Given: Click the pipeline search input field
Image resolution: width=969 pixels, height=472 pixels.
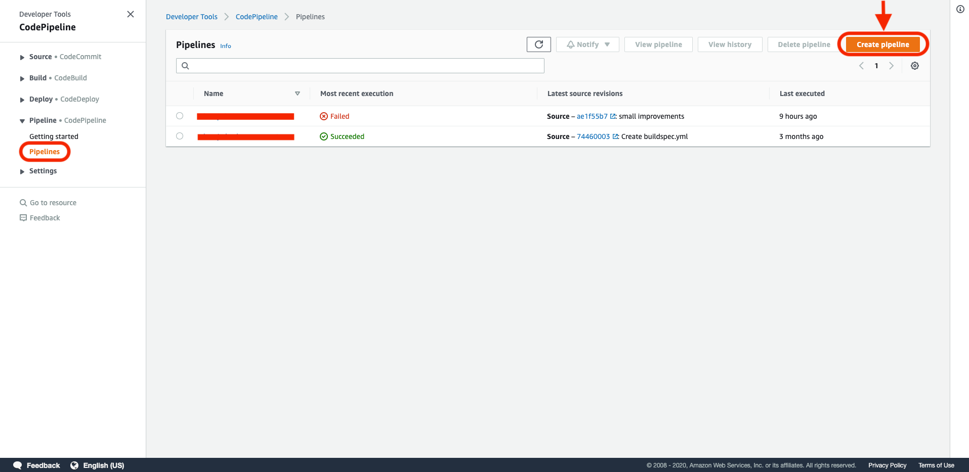Looking at the screenshot, I should point(359,65).
